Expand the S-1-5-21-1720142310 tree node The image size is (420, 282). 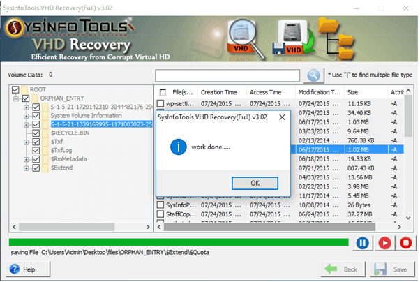pyautogui.click(x=27, y=107)
